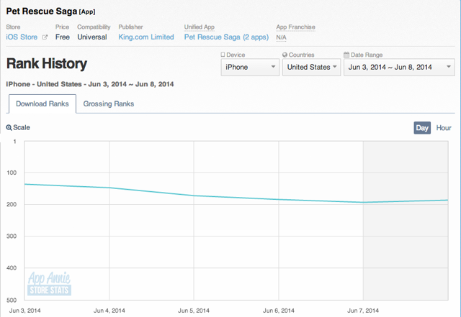Image resolution: width=461 pixels, height=317 pixels.
Task: Click the calendar icon next to Date Range
Action: (346, 55)
